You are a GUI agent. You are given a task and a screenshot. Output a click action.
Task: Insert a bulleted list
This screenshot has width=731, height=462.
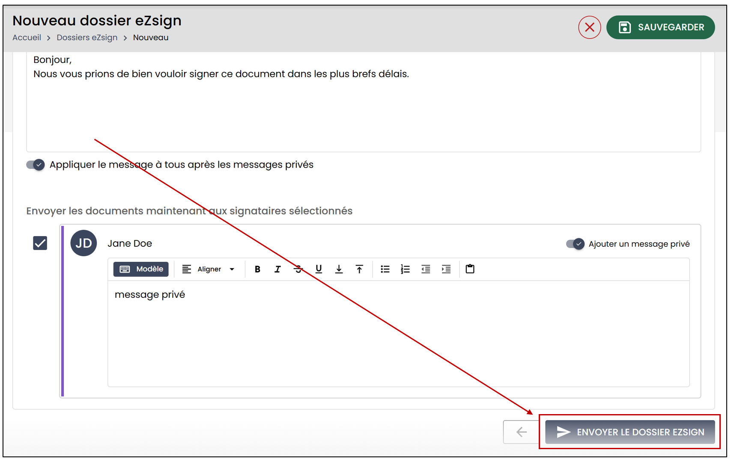385,269
